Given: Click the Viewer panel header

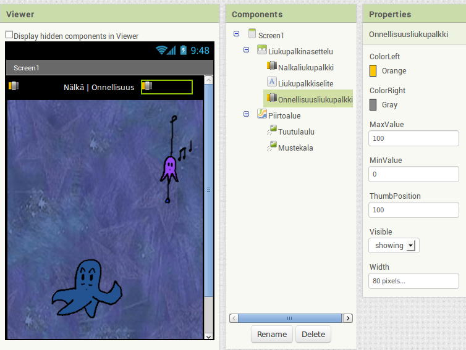Looking at the screenshot, I should (109, 14).
